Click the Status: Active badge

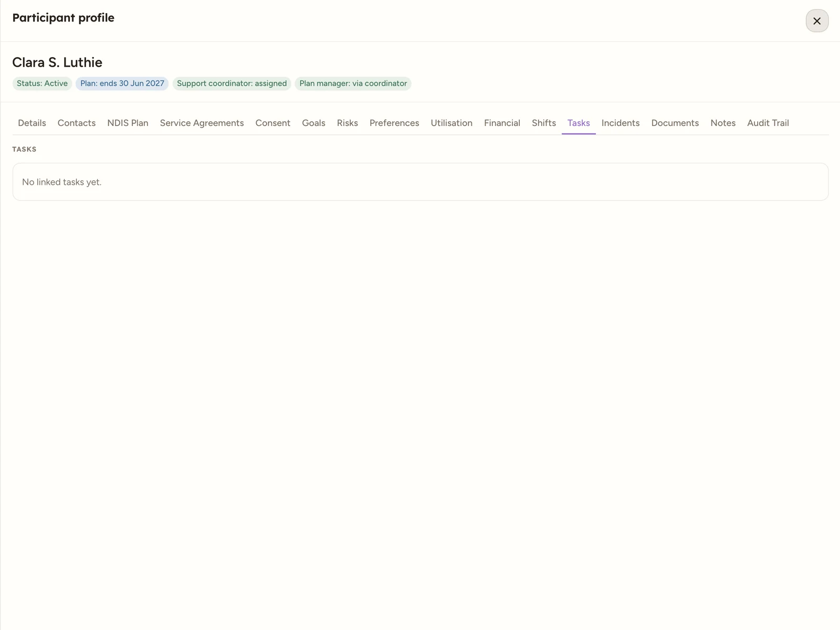tap(42, 83)
